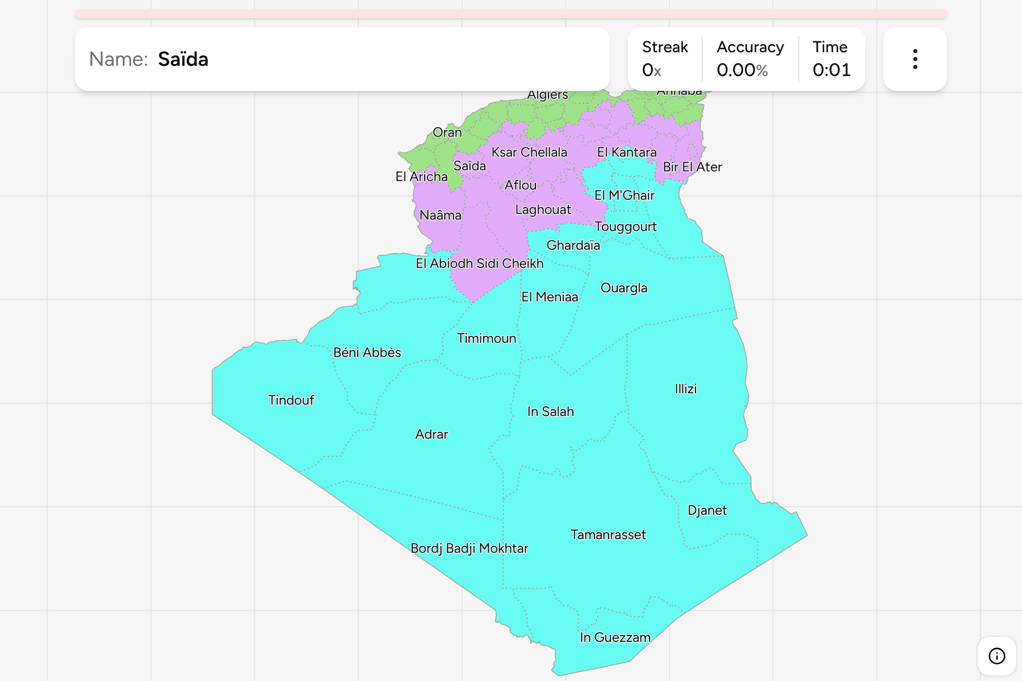Click the Adrar province label
Screen dimensions: 1022x681
point(432,434)
